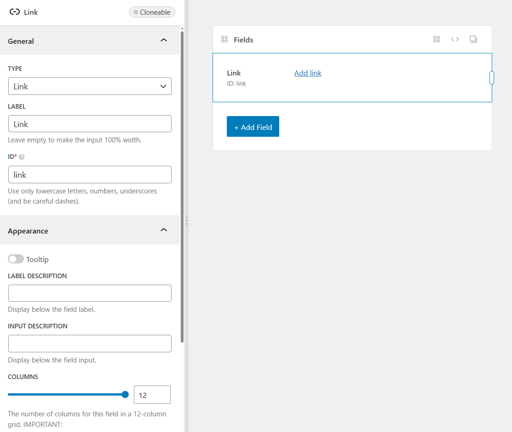The image size is (512, 432).
Task: Click the link chain icon in panel header
Action: (15, 12)
